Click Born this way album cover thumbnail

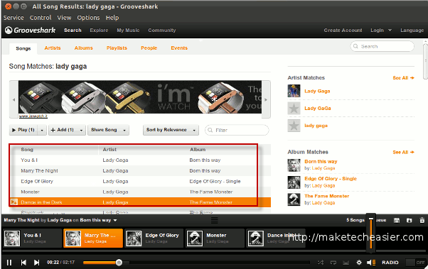point(294,165)
